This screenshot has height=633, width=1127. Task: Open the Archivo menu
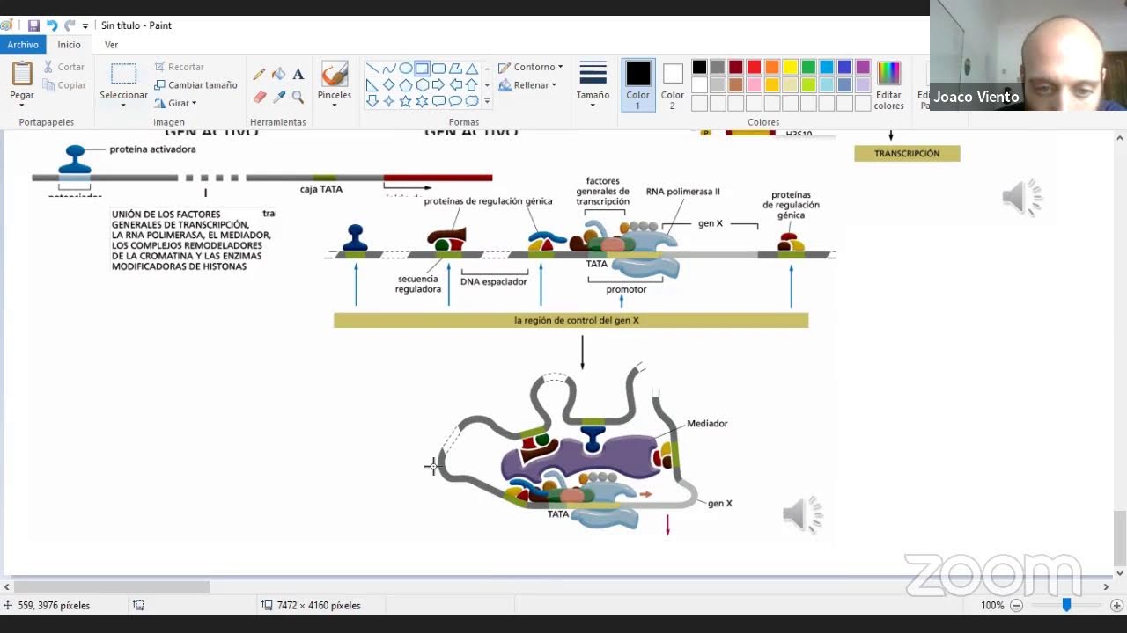(23, 45)
